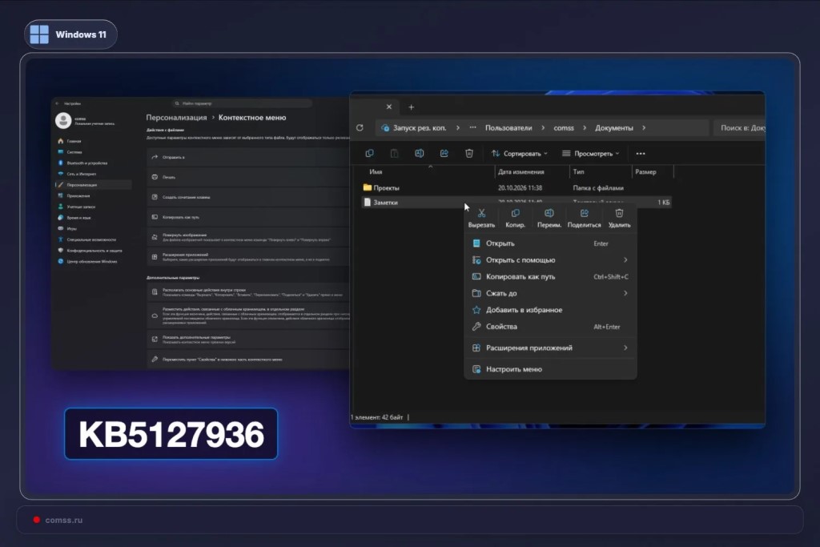Click Explorer toolbar rename icon
The height and width of the screenshot is (547, 820).
[x=419, y=153]
